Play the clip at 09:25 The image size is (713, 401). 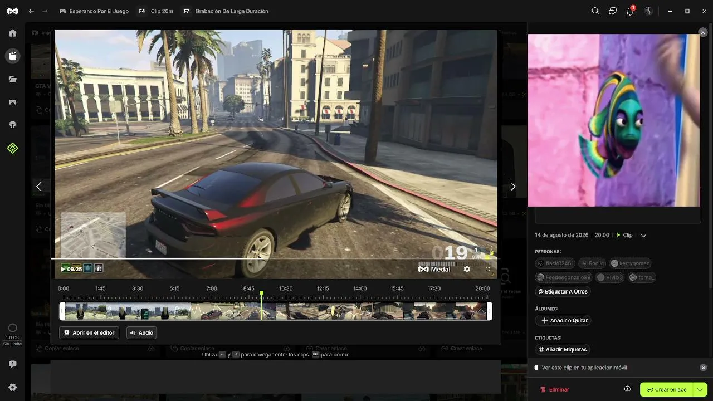(63, 269)
